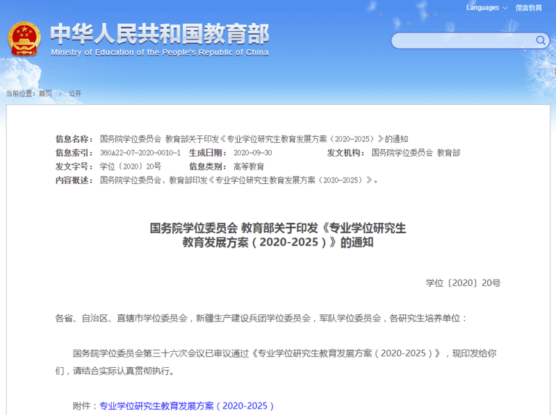Click the arrow between 首页 and 公开 breadcrumbs
The height and width of the screenshot is (415, 556).
click(x=61, y=93)
